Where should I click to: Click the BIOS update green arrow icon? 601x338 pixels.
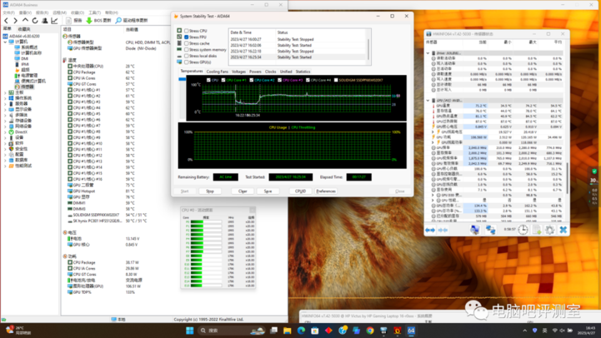[x=89, y=21]
